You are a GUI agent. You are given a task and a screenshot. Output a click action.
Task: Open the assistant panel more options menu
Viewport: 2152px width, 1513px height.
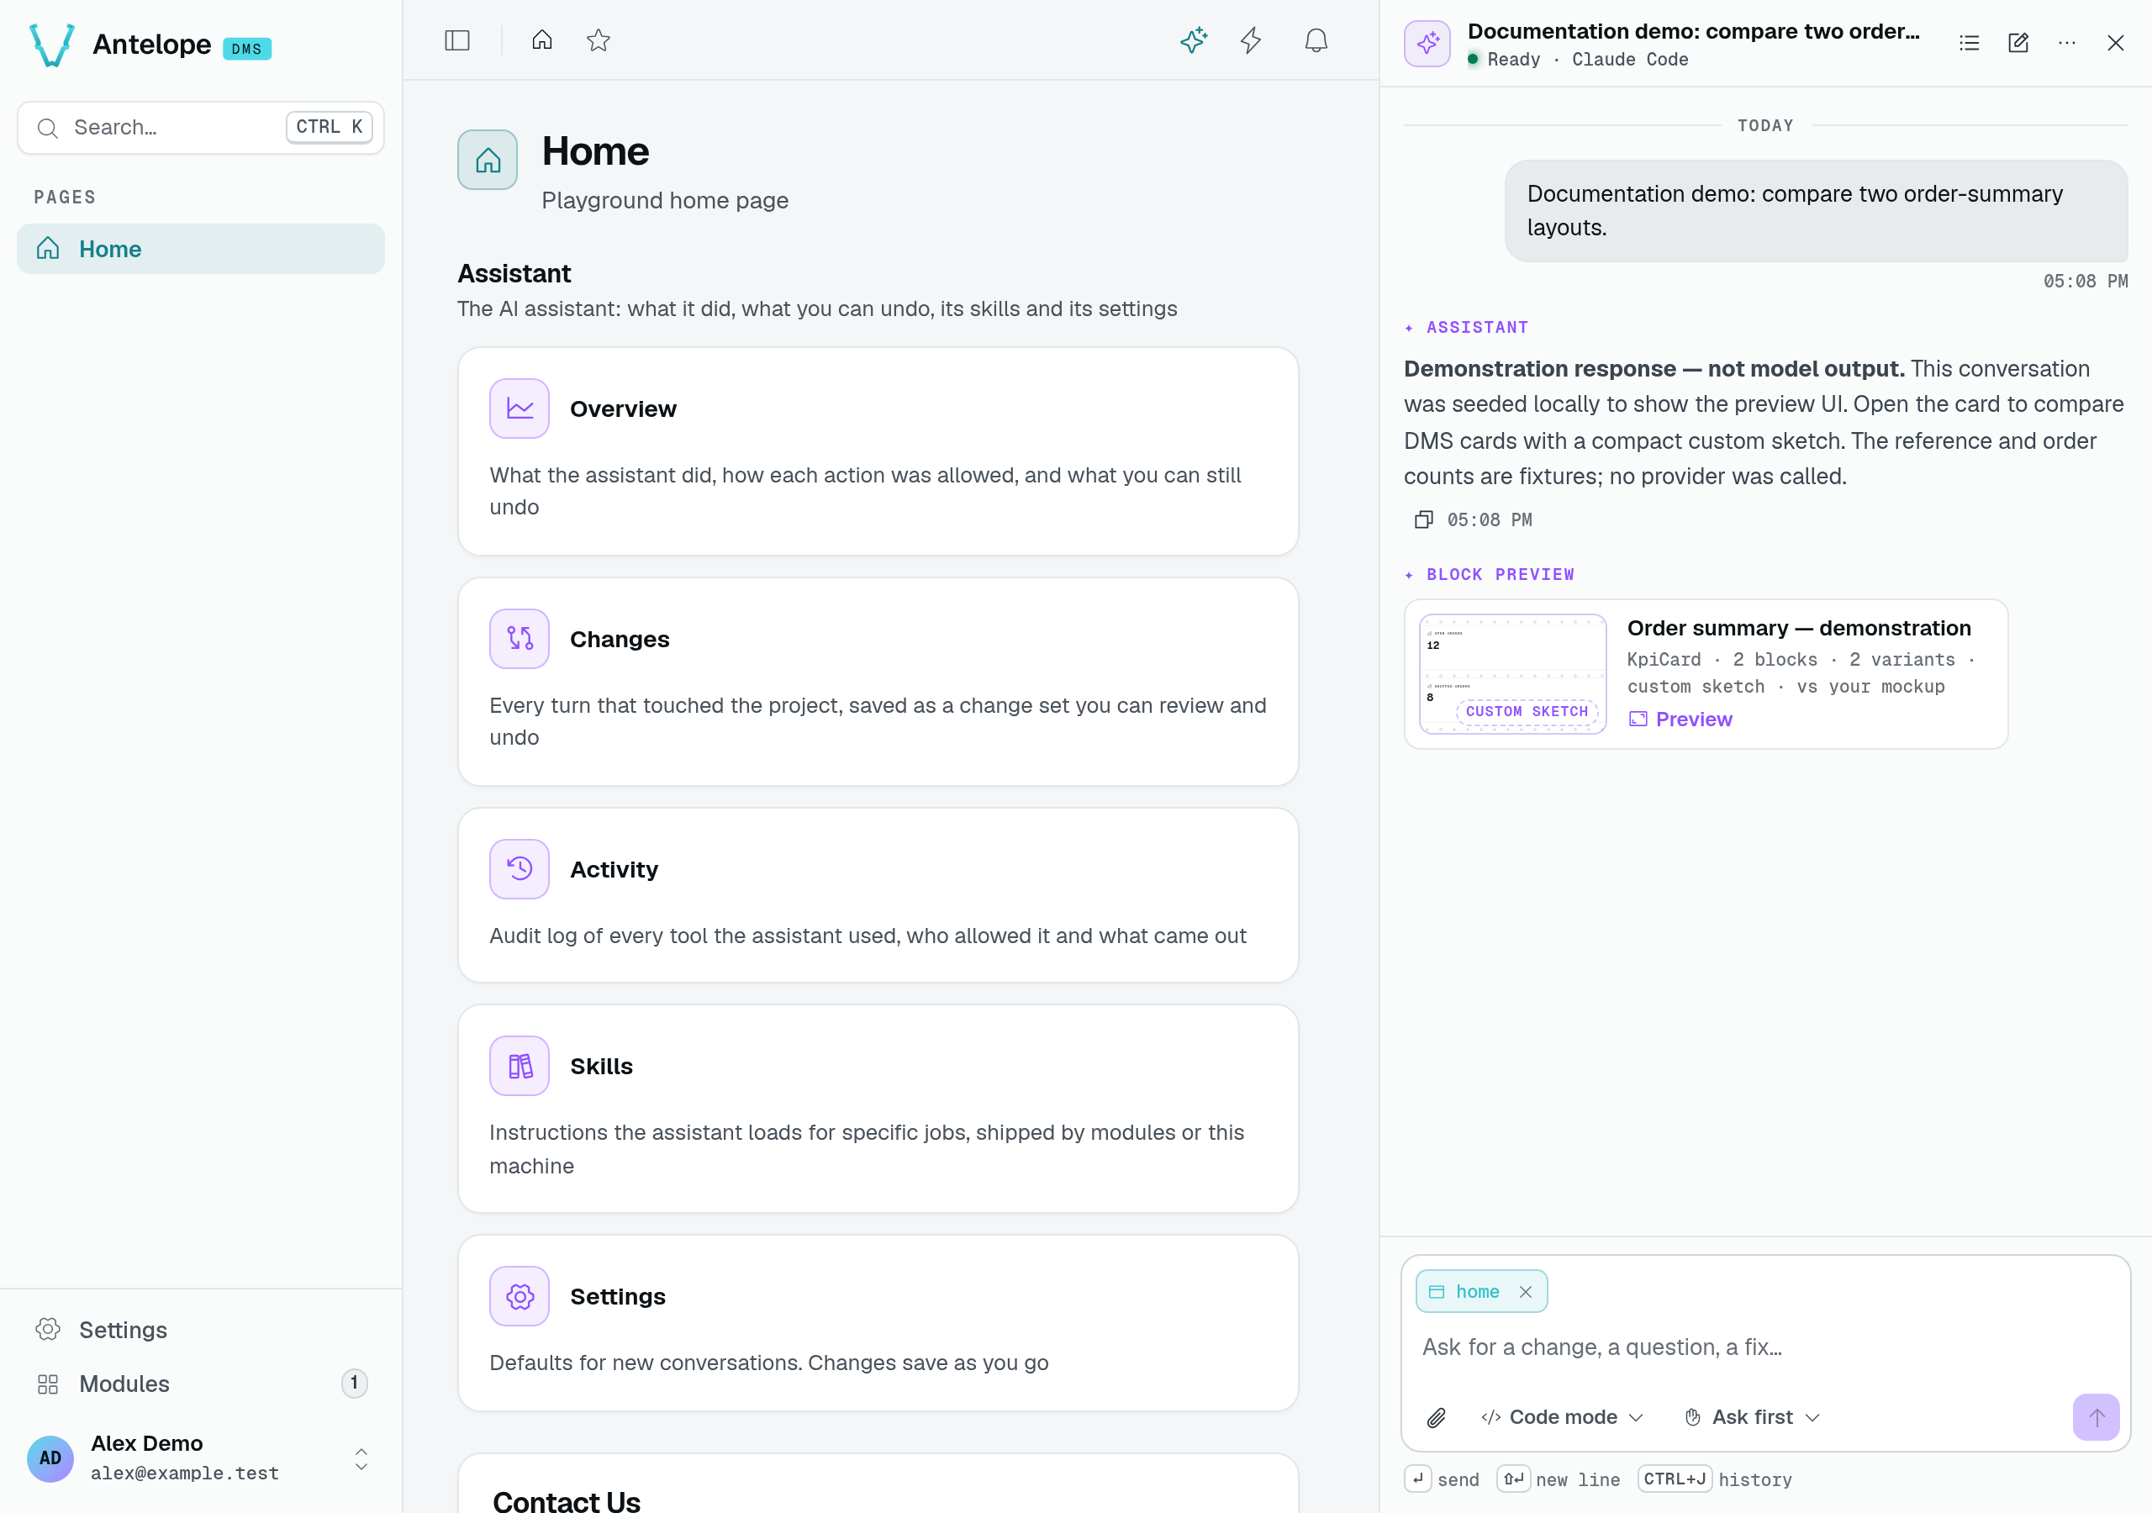pyautogui.click(x=2067, y=43)
